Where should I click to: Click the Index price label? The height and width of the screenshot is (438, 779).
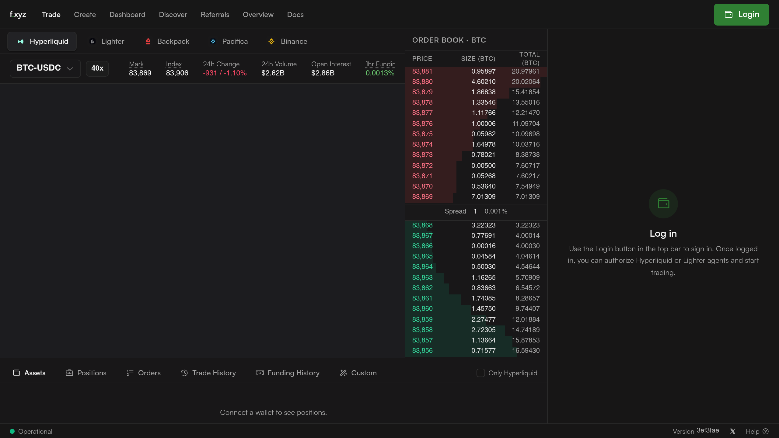tap(174, 64)
